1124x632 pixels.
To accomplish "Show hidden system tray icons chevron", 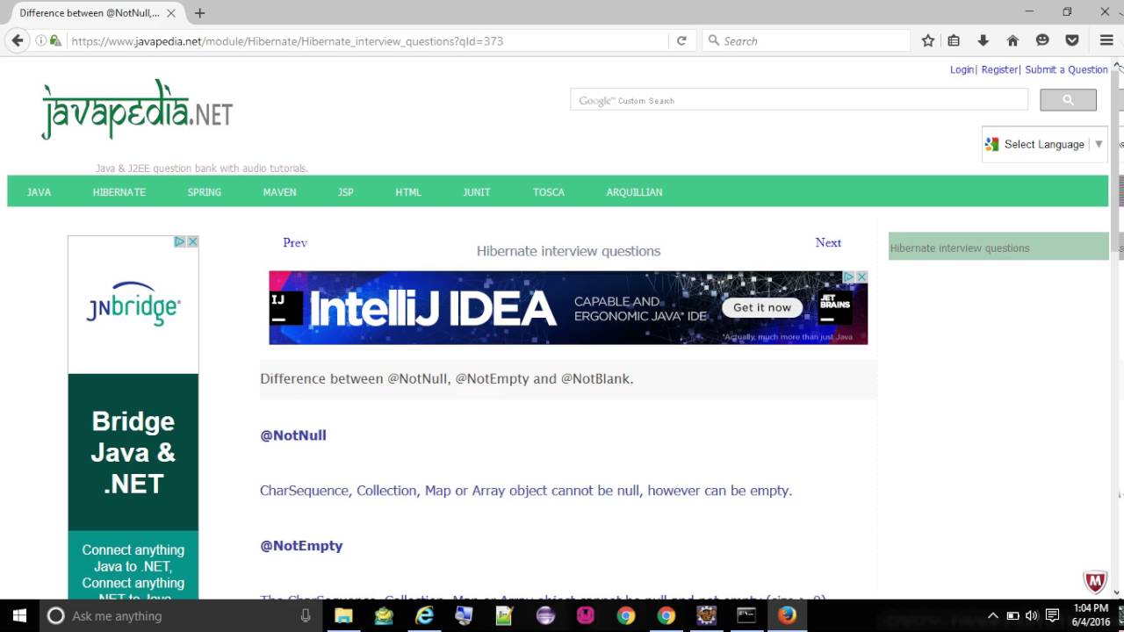I will pyautogui.click(x=993, y=615).
